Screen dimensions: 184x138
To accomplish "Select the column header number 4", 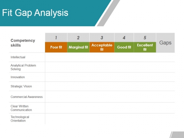I will click(124, 37).
